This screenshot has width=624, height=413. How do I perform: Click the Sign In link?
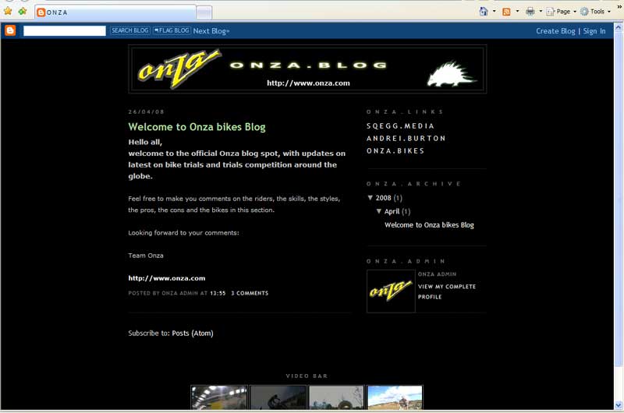point(594,31)
